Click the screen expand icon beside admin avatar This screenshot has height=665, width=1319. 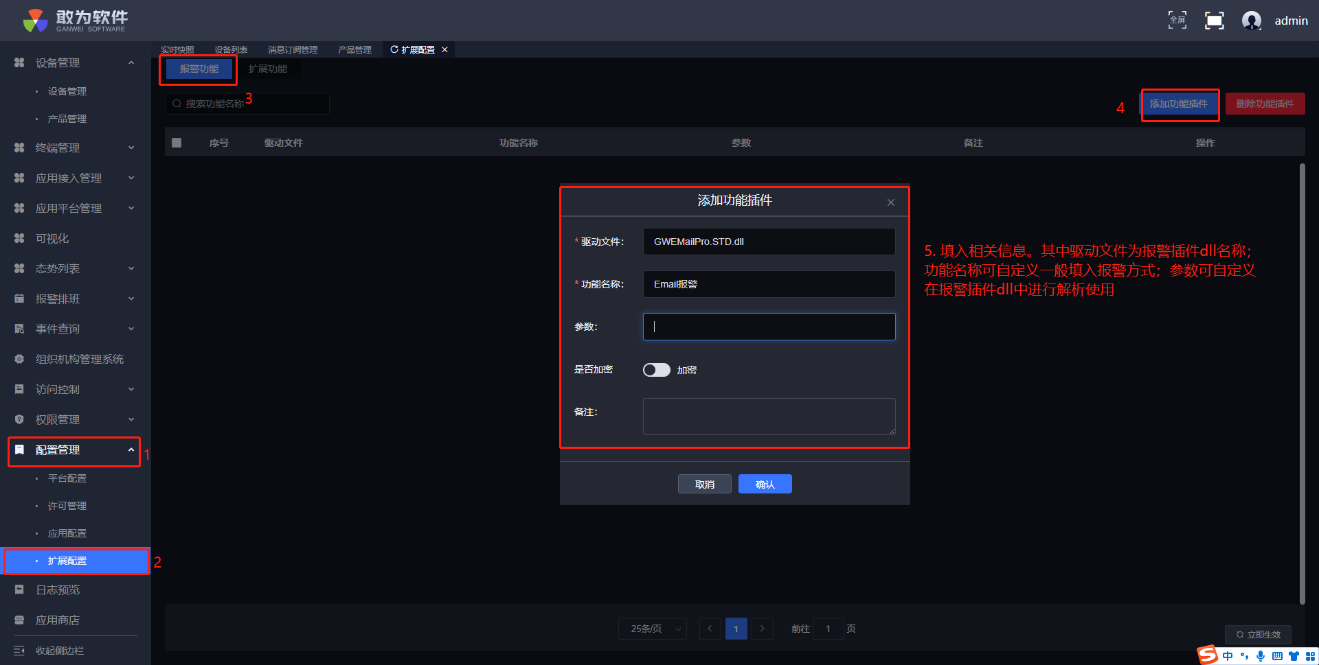[1214, 21]
